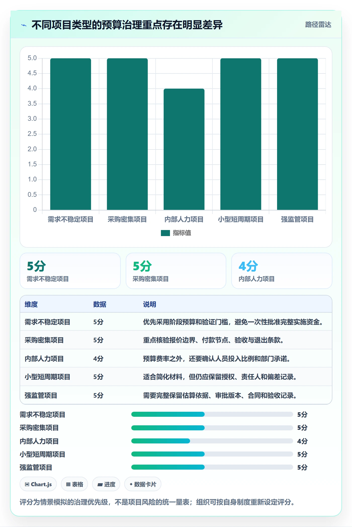Toggle the 指标值 legend color box
This screenshot has width=352, height=527.
click(x=165, y=233)
